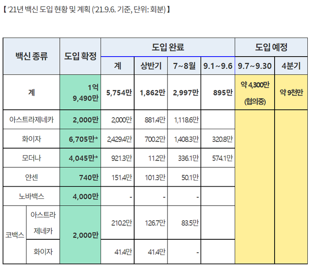Select the 얀센 row label
310x265 pixels.
[31, 177]
